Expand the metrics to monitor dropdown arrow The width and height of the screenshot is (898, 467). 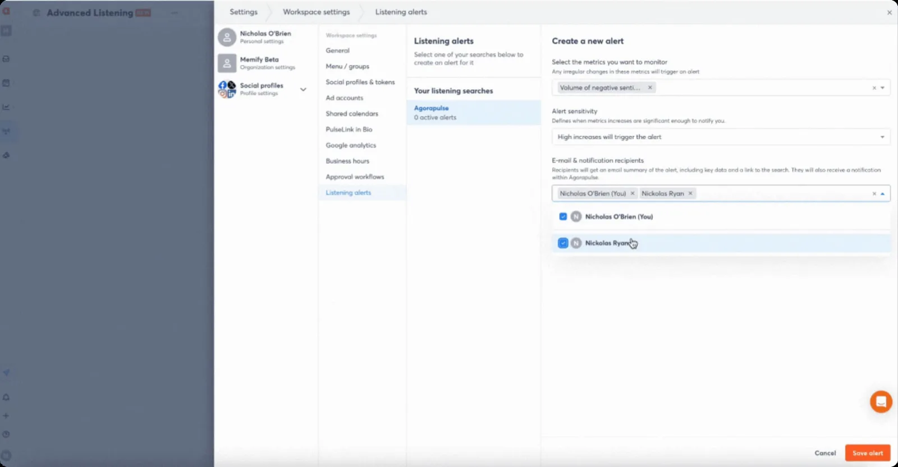883,88
